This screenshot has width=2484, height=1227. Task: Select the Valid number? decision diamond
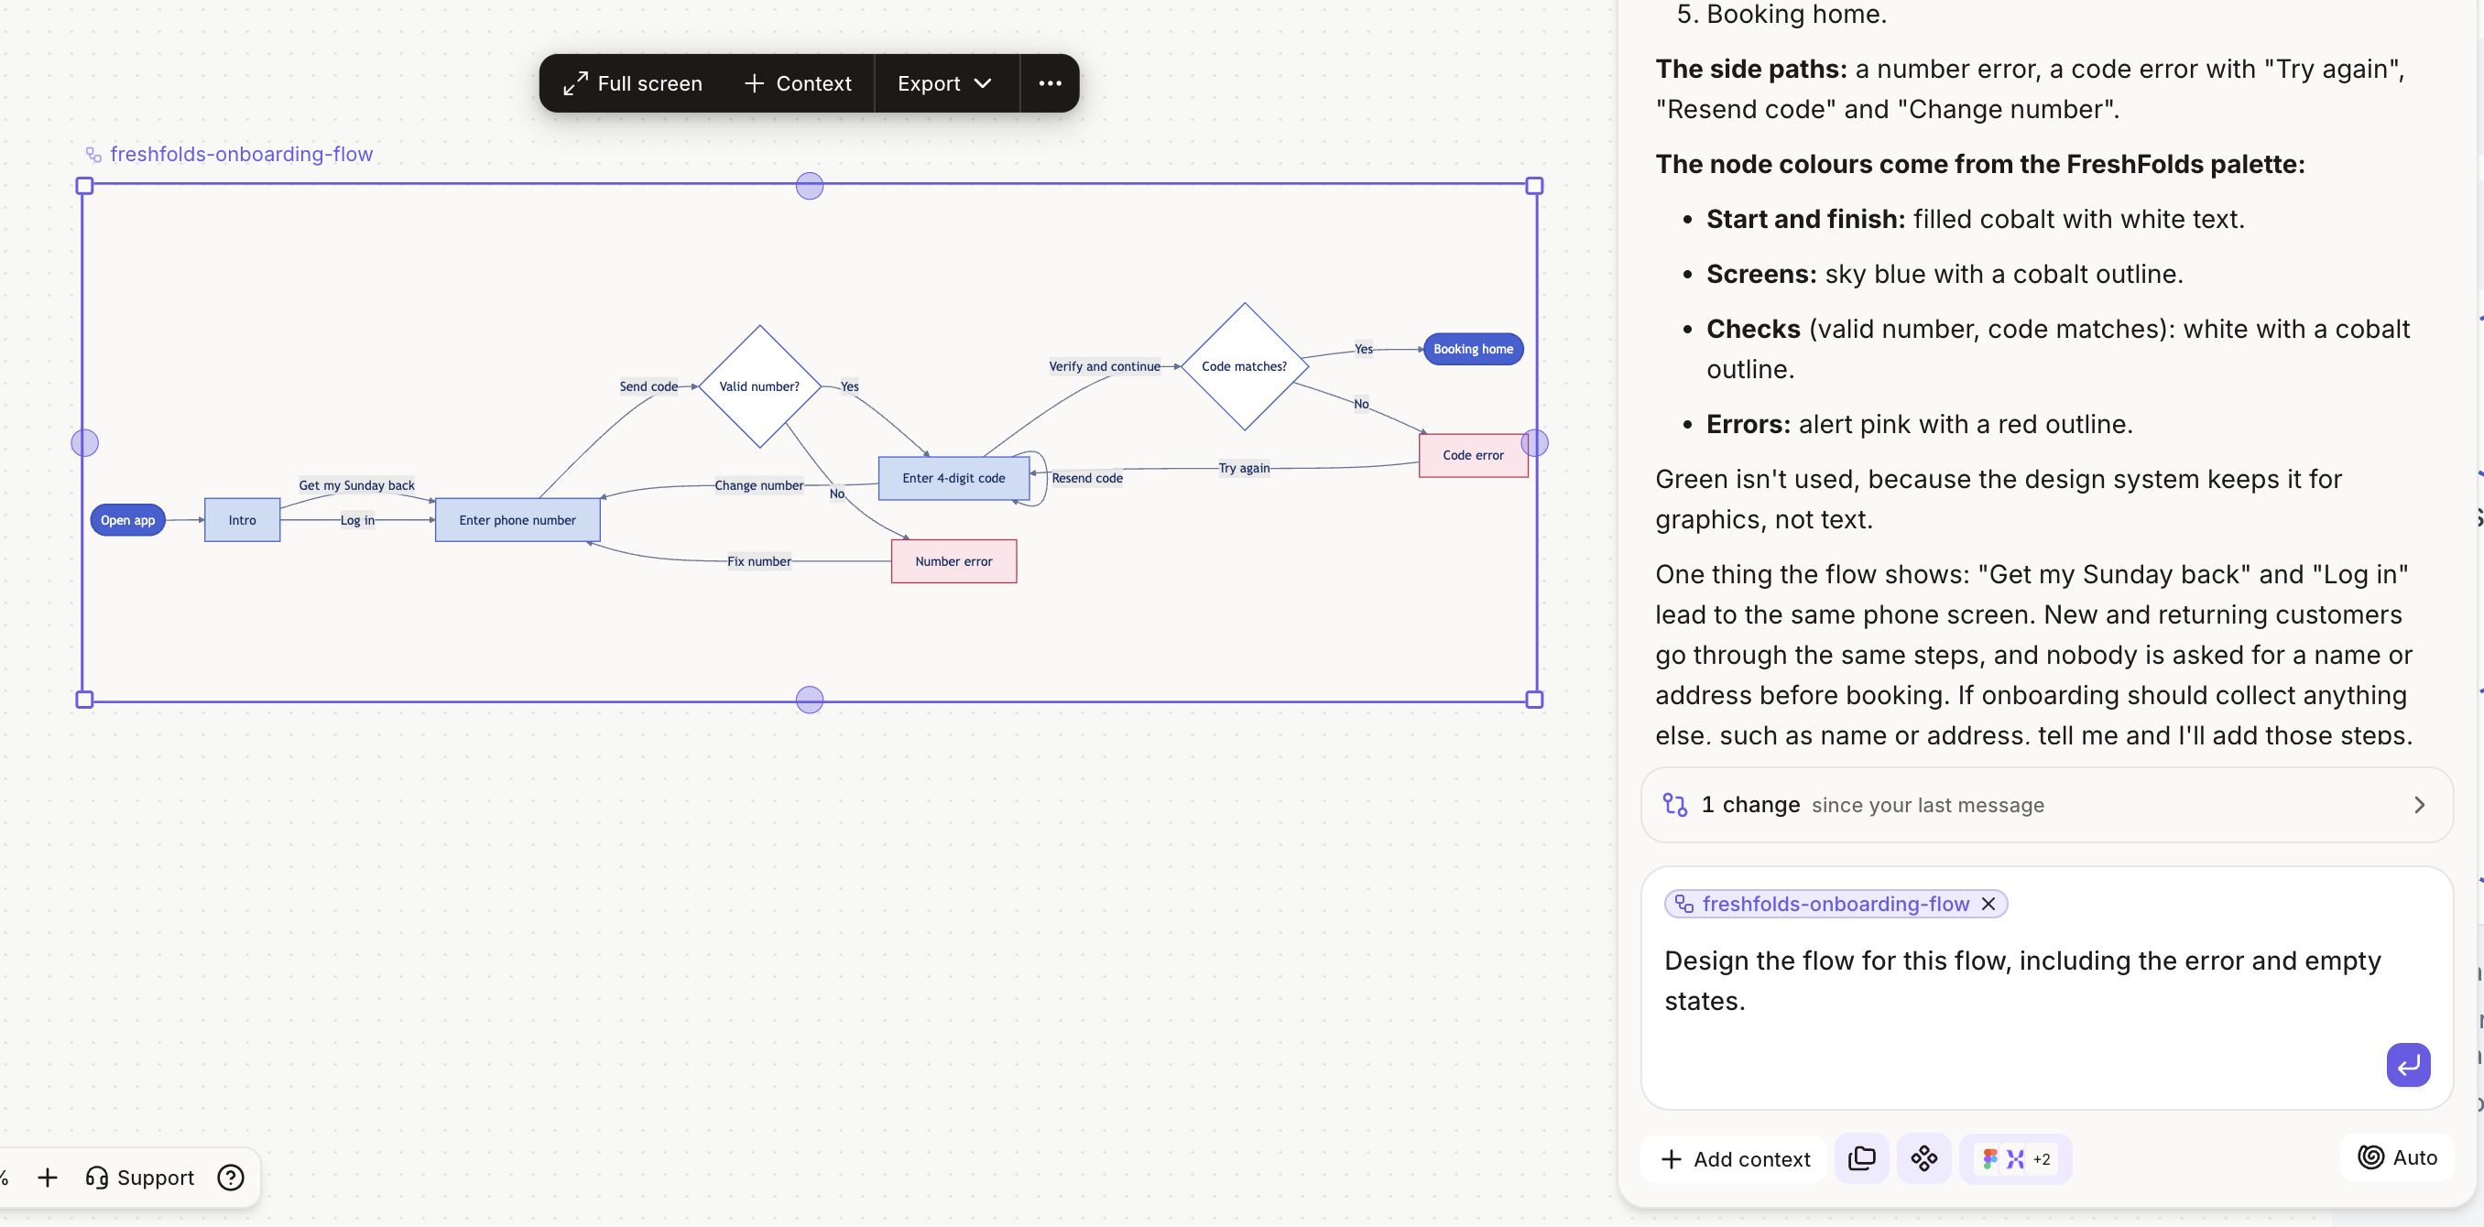[x=760, y=386]
